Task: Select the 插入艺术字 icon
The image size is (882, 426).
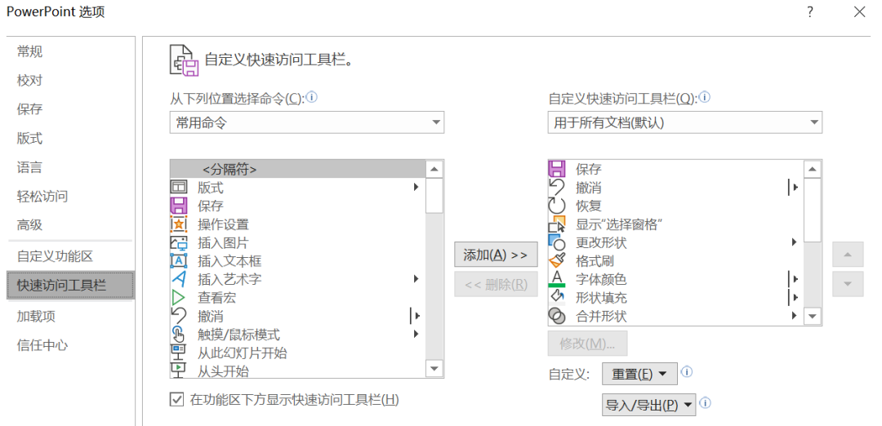Action: 178,279
